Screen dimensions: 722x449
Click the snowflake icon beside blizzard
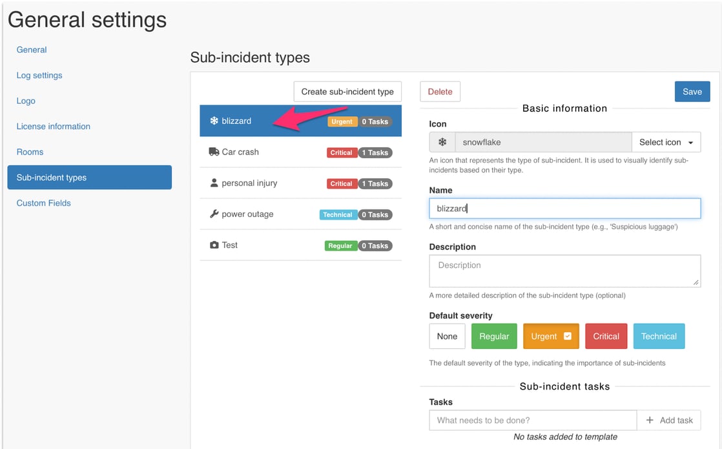pos(215,120)
